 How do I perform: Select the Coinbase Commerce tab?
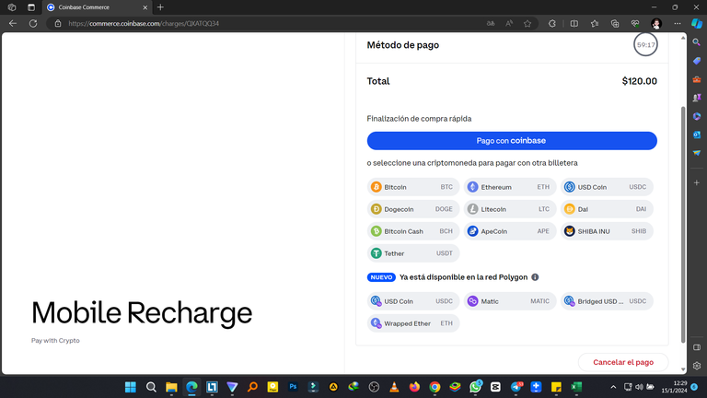tap(97, 7)
